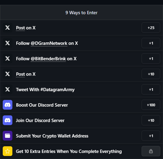Screen dimensions: 163x159
Task: Click the +10 button for the second Post on X
Action: pos(151,74)
